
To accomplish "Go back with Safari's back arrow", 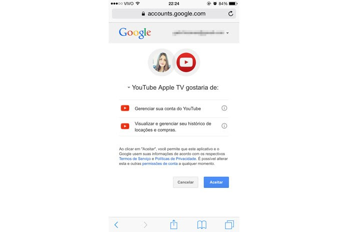I will coord(116,224).
